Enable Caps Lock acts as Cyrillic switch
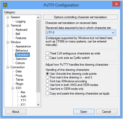123x119 pixels. [47, 58]
